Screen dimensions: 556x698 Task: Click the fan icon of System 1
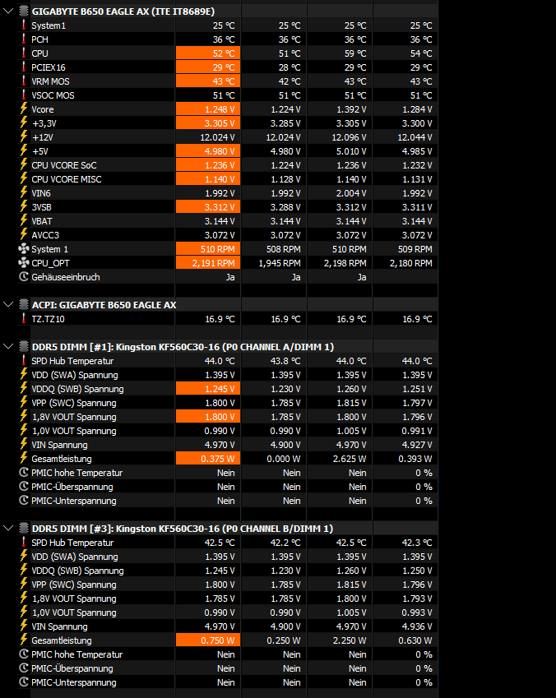(x=24, y=248)
